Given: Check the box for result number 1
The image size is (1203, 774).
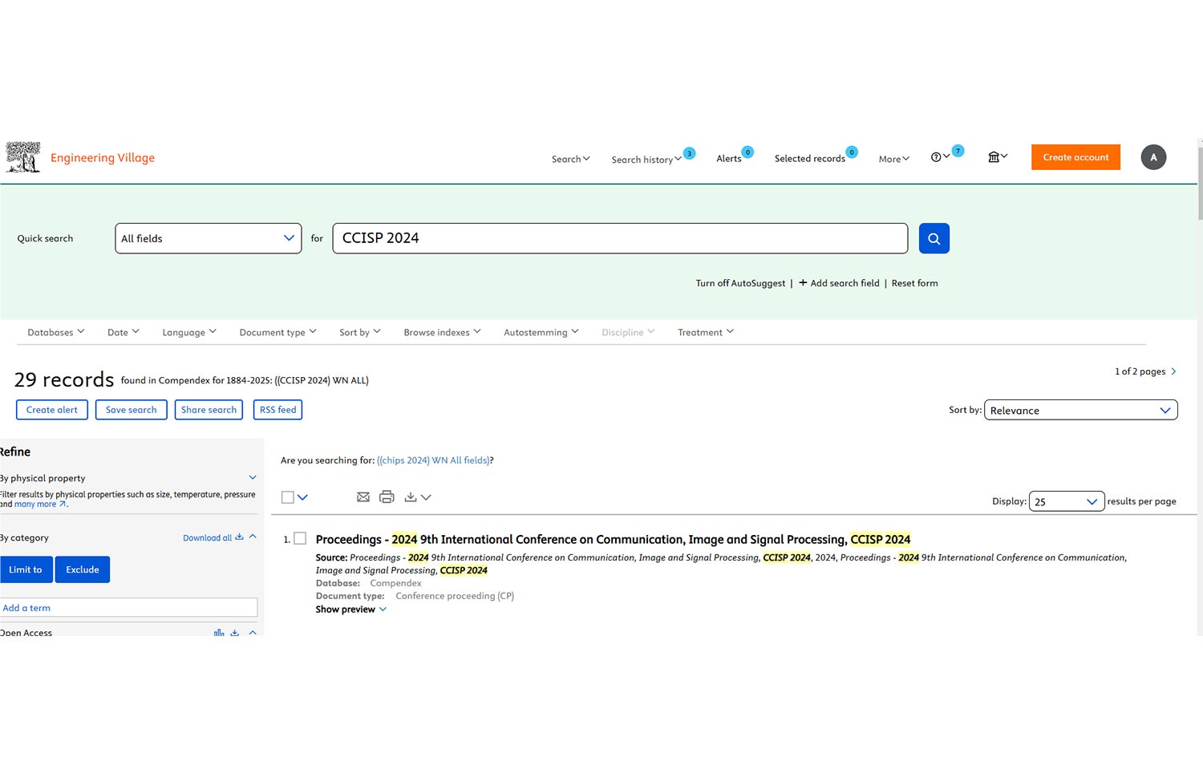Looking at the screenshot, I should coord(300,539).
